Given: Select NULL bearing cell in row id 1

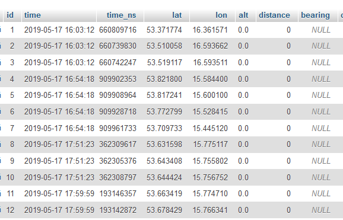Looking at the screenshot, I should [x=321, y=30].
